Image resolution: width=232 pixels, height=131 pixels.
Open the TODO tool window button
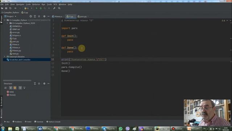pos(28,122)
